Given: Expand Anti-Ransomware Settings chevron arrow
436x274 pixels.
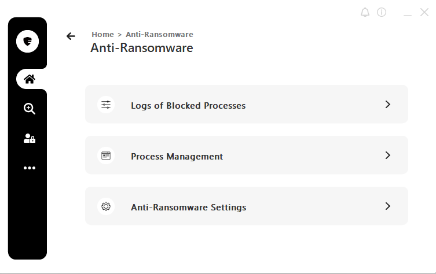Looking at the screenshot, I should [387, 206].
